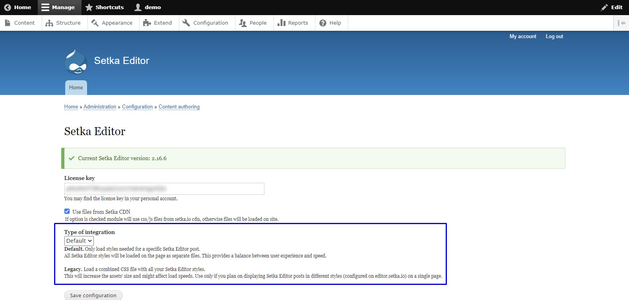629x300 pixels.
Task: Click the toolbar orientation toggle icon
Action: (621, 23)
